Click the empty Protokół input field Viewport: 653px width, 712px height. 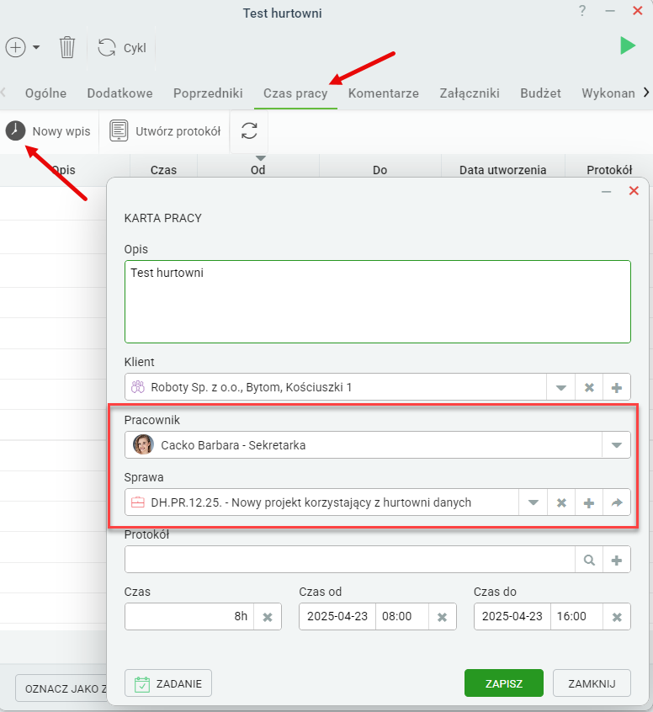tap(350, 560)
